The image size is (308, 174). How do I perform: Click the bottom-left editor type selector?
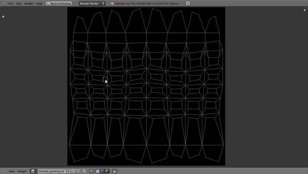click(x=4, y=171)
